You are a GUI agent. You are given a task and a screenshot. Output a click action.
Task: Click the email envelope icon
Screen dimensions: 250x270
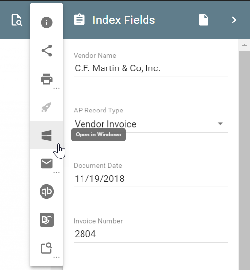[x=46, y=163]
